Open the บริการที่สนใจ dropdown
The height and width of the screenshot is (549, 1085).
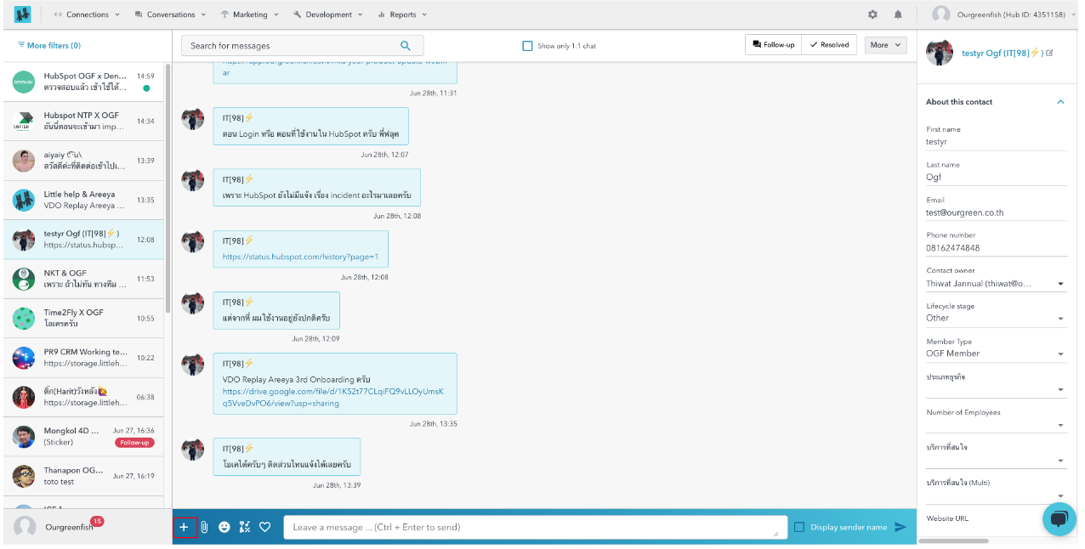pos(996,461)
